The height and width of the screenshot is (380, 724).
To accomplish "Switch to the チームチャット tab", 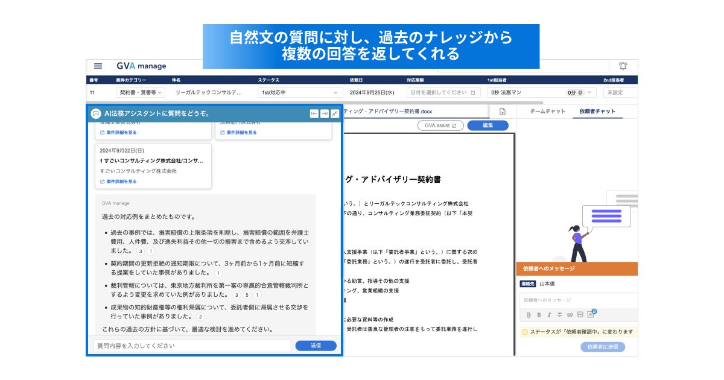I will (x=547, y=112).
